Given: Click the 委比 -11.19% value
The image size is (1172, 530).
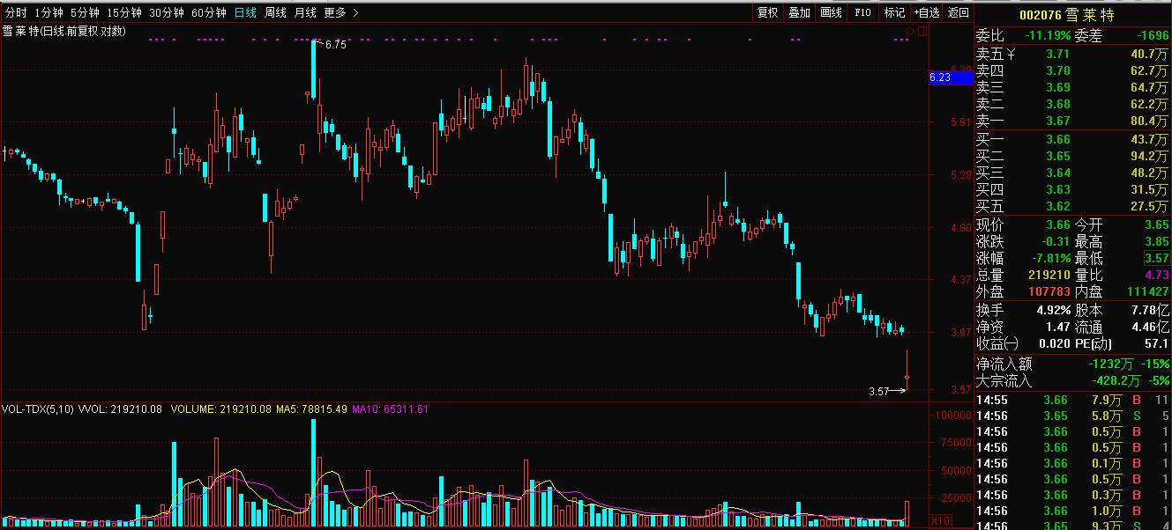Looking at the screenshot, I should pos(1048,36).
